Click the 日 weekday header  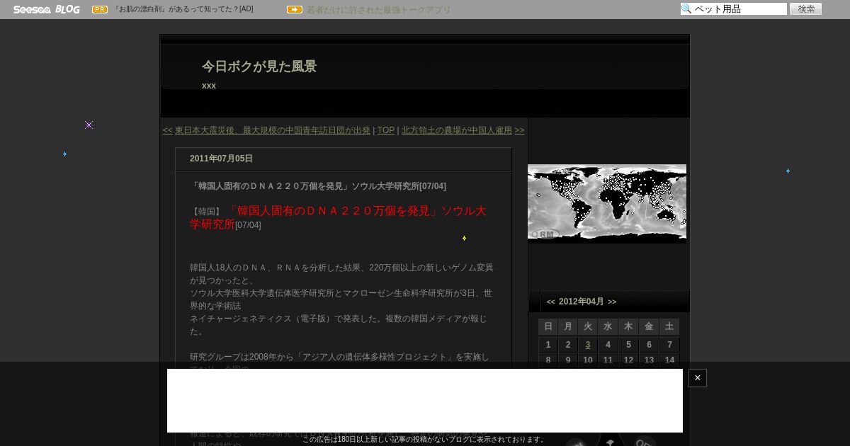tap(548, 326)
